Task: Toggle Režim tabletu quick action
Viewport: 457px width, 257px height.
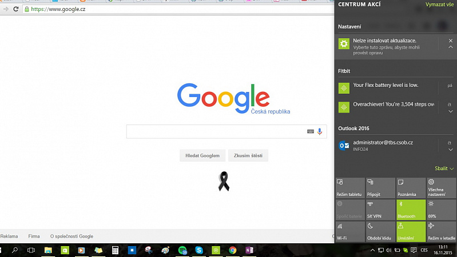Action: tap(349, 188)
